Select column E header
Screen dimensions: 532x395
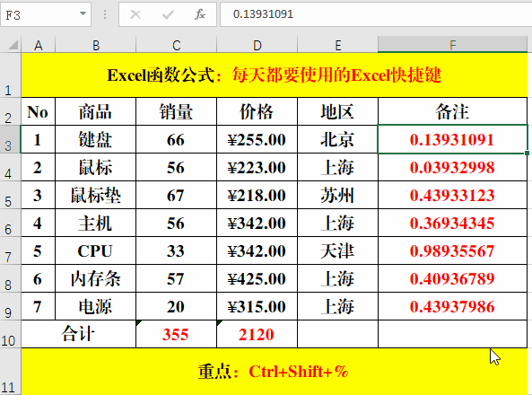tap(338, 45)
